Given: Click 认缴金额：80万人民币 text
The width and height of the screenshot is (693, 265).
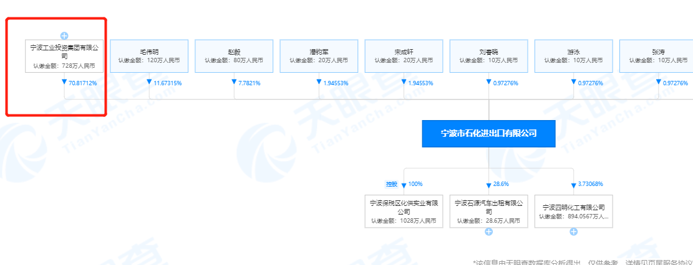Looking at the screenshot, I should point(235,60).
